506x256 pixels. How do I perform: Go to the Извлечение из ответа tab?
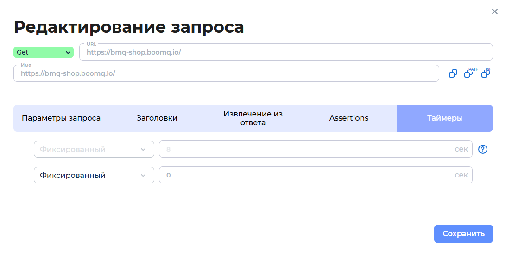click(253, 118)
